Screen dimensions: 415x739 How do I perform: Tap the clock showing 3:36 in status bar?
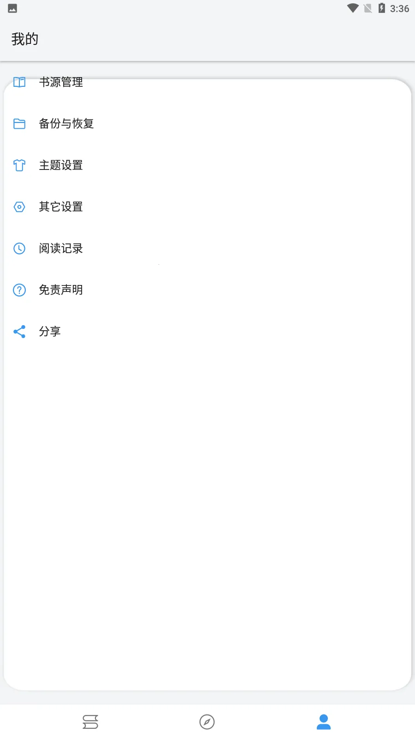click(399, 8)
